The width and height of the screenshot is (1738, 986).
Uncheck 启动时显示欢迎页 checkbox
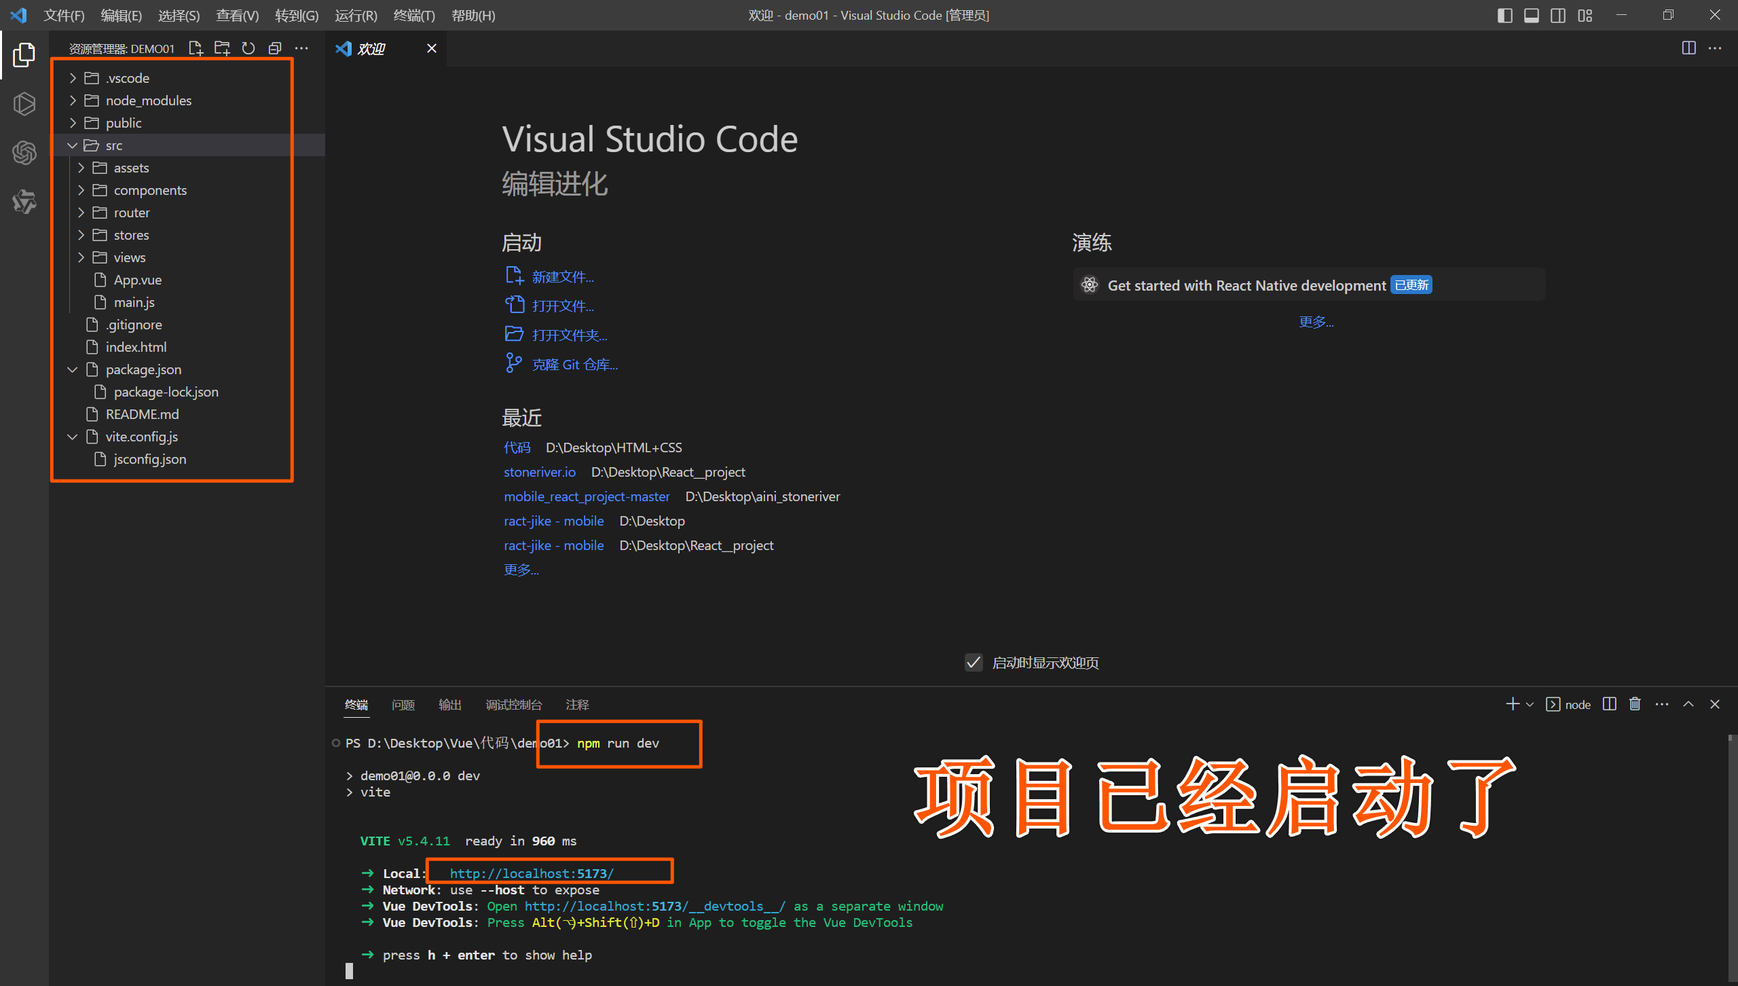pos(974,663)
